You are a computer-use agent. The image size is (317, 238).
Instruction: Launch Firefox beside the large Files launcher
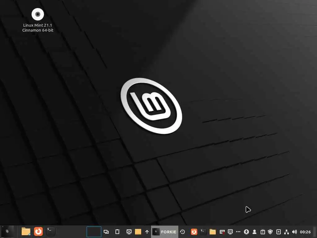(x=38, y=231)
